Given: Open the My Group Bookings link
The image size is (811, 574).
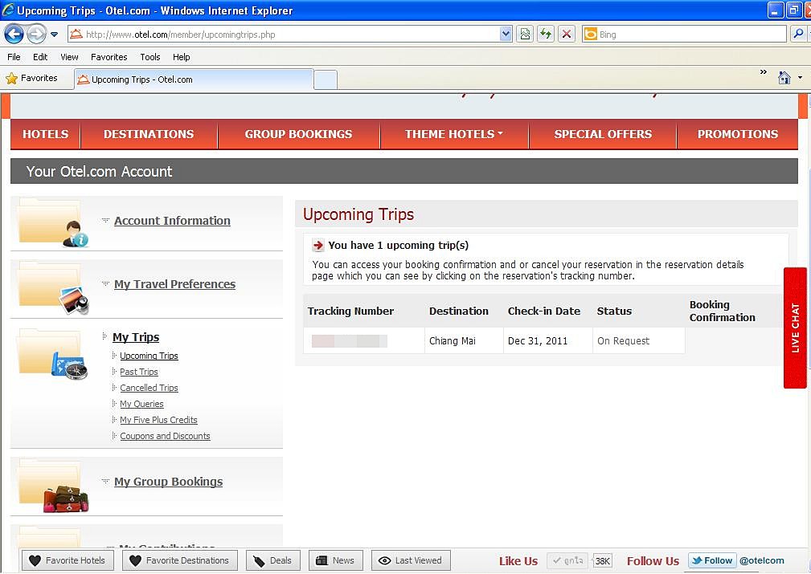Looking at the screenshot, I should [x=169, y=482].
